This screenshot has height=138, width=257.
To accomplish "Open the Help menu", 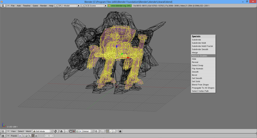I will [x=51, y=6].
